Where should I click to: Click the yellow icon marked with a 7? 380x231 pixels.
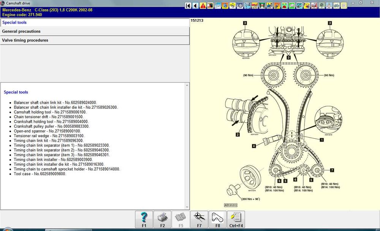tap(307, 6)
